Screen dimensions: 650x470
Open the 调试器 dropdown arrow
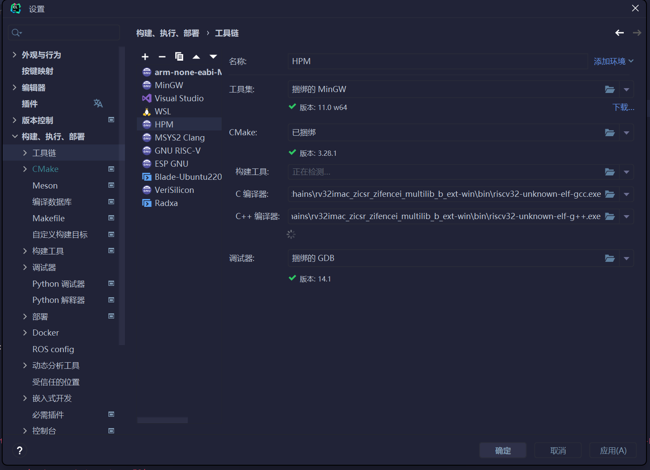[x=626, y=258]
